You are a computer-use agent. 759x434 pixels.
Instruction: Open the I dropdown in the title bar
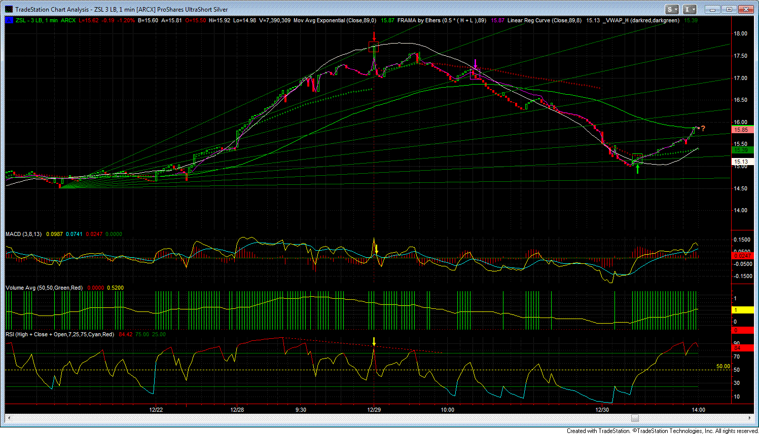690,9
